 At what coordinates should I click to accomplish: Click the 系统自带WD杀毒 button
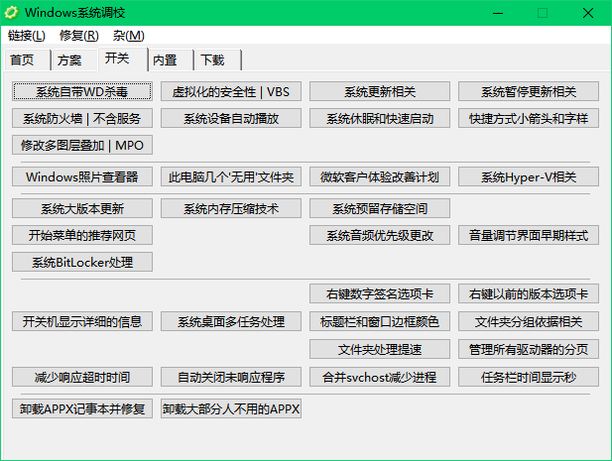[82, 91]
